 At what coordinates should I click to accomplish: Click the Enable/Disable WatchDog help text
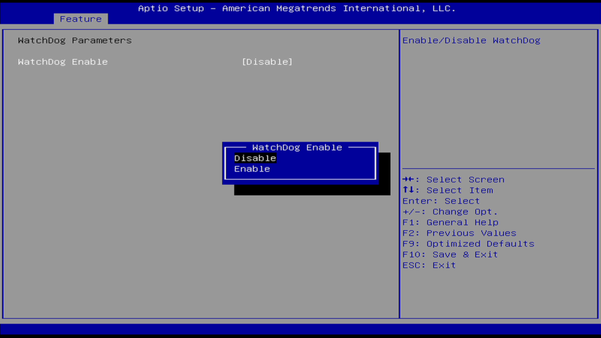click(471, 40)
